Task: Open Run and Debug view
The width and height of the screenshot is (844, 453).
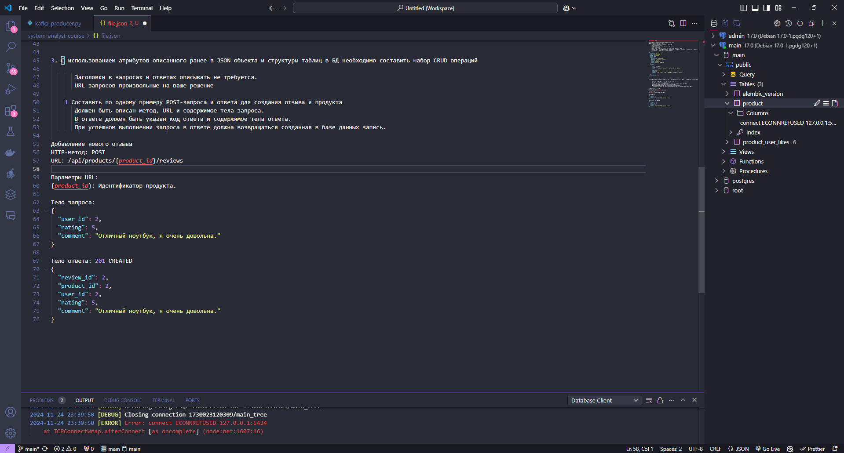Action: point(11,89)
